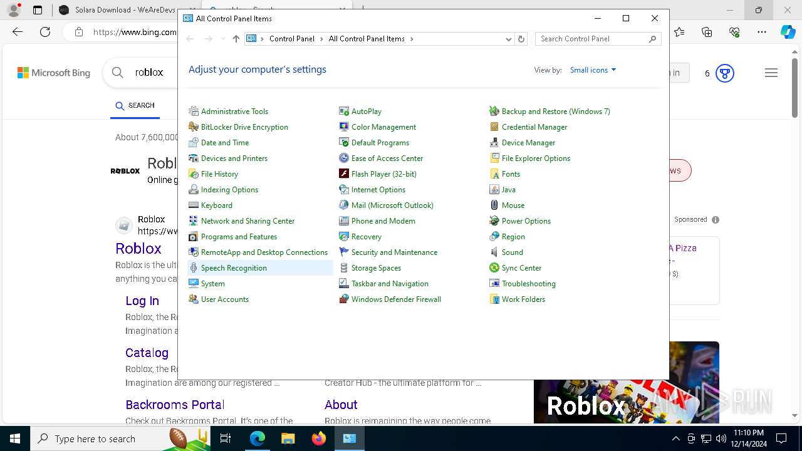Open the Network and Sharing Center link

pyautogui.click(x=247, y=221)
